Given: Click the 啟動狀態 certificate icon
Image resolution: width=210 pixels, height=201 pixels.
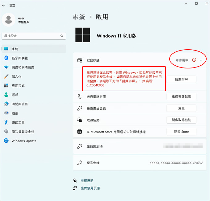Looking at the screenshot, I should pyautogui.click(x=80, y=60).
